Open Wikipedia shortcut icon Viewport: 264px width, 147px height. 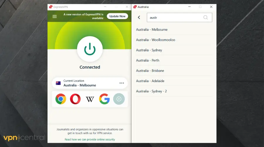90,99
